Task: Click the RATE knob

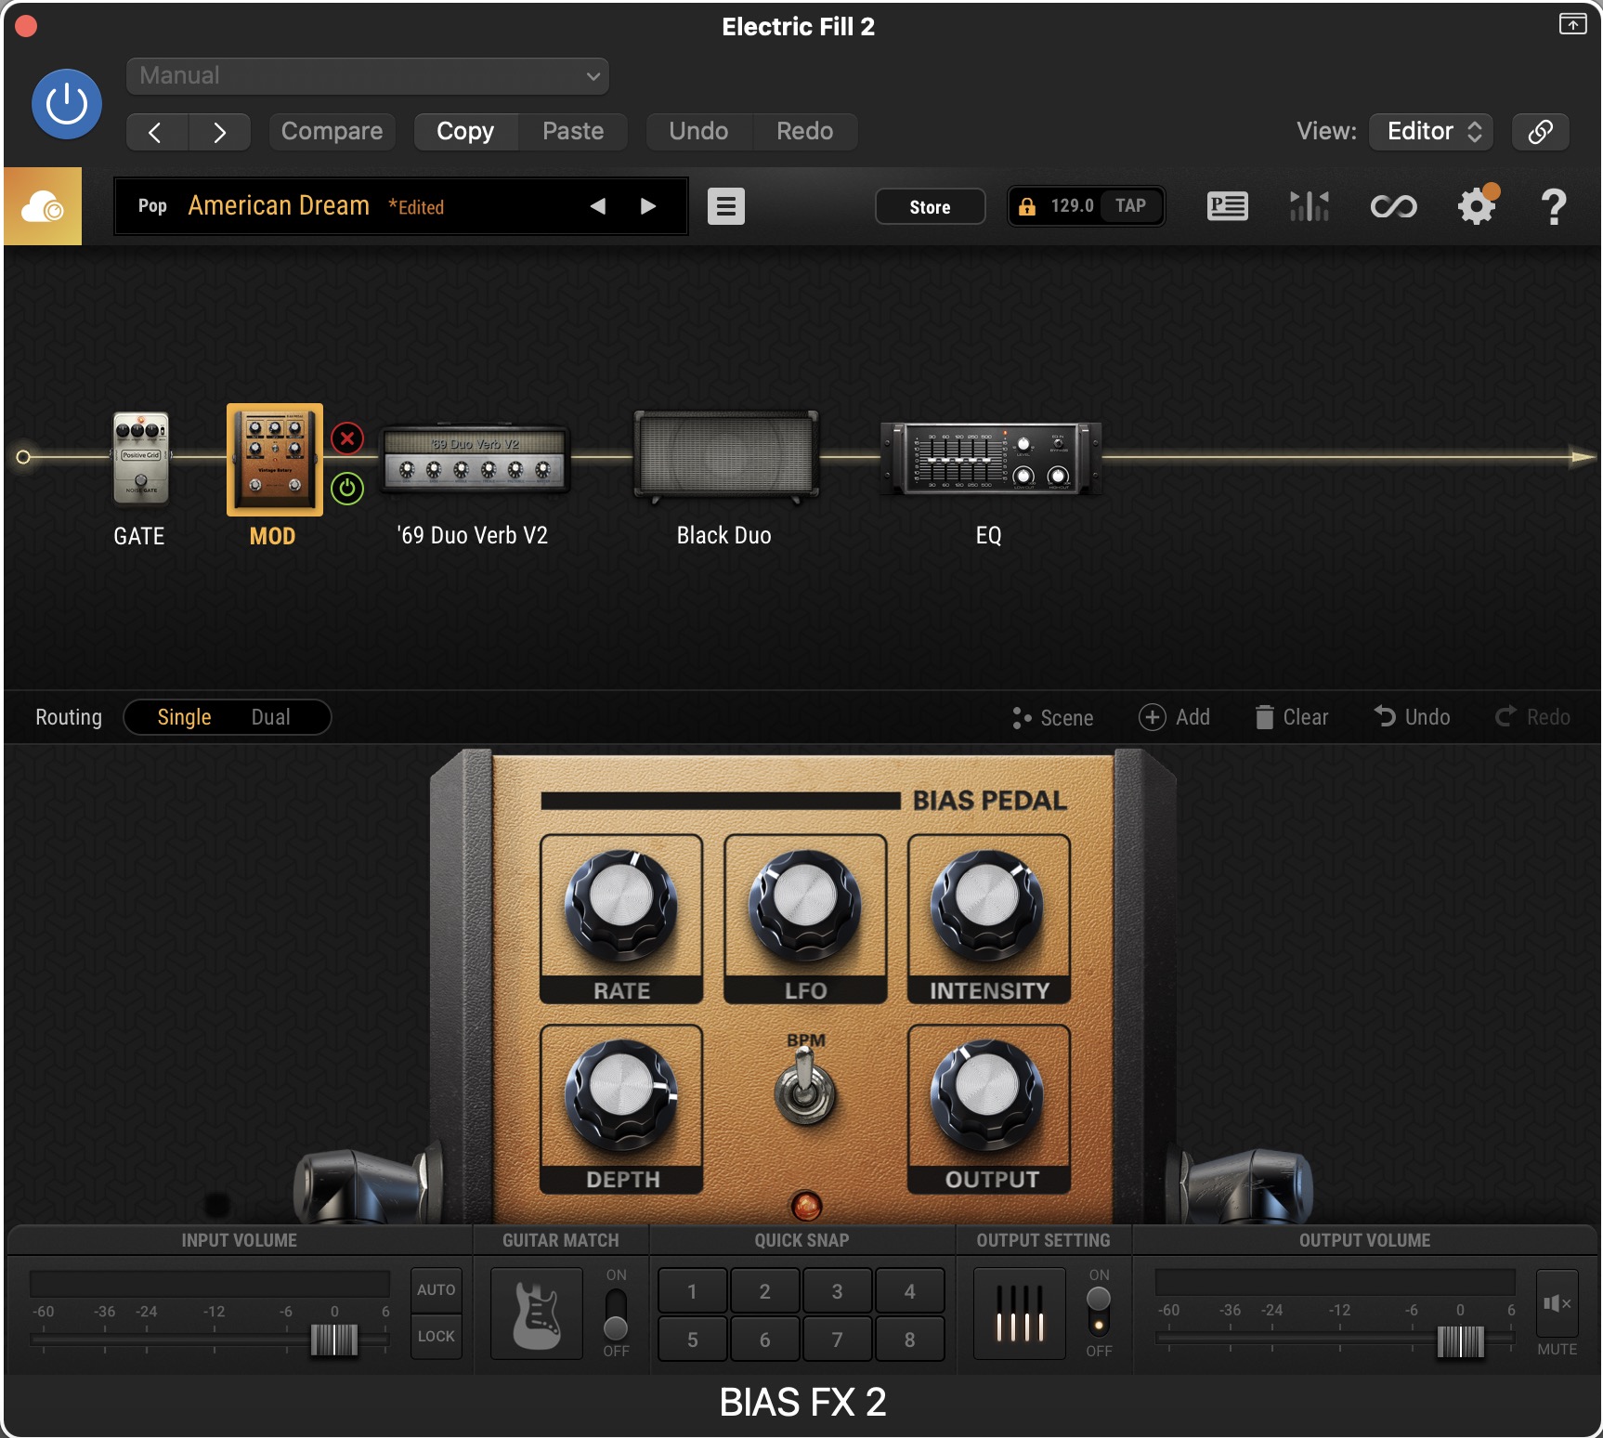Action: tap(621, 905)
